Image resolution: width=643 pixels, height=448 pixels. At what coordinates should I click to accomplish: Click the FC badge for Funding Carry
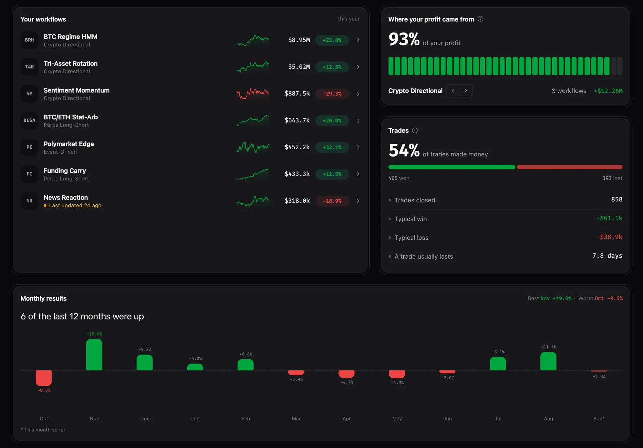click(29, 174)
